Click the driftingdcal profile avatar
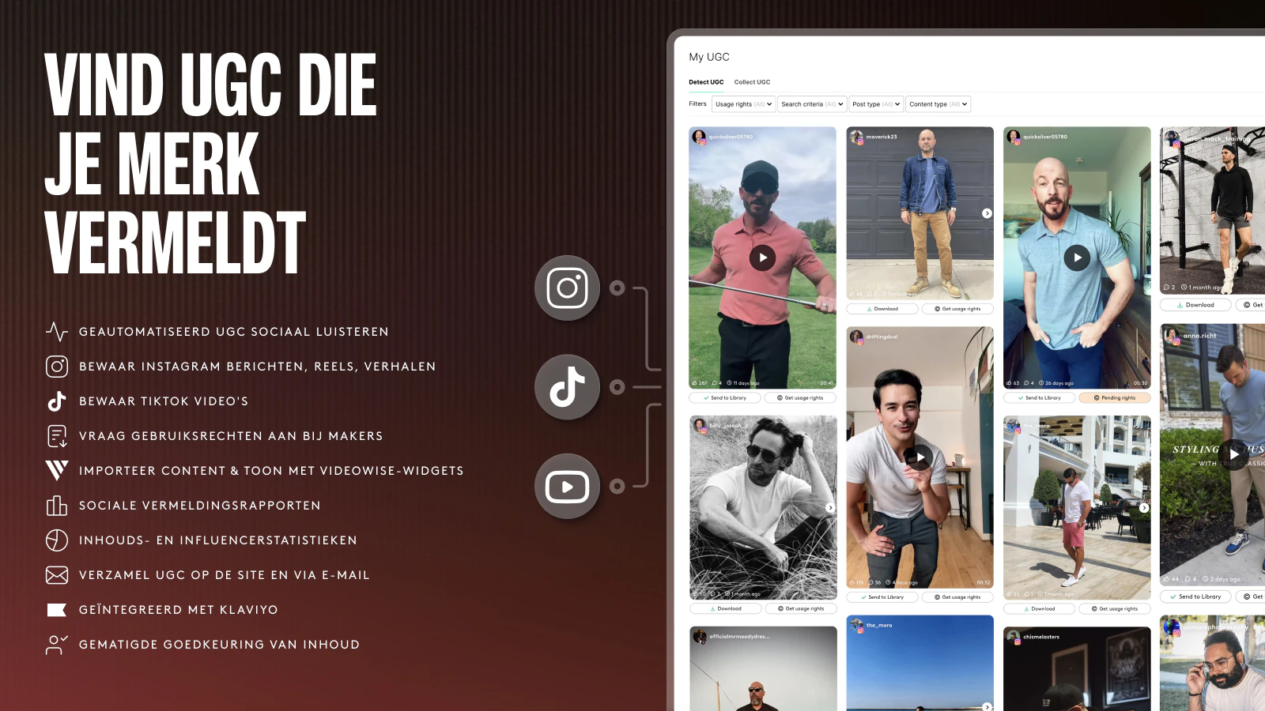Image resolution: width=1265 pixels, height=711 pixels. click(856, 337)
